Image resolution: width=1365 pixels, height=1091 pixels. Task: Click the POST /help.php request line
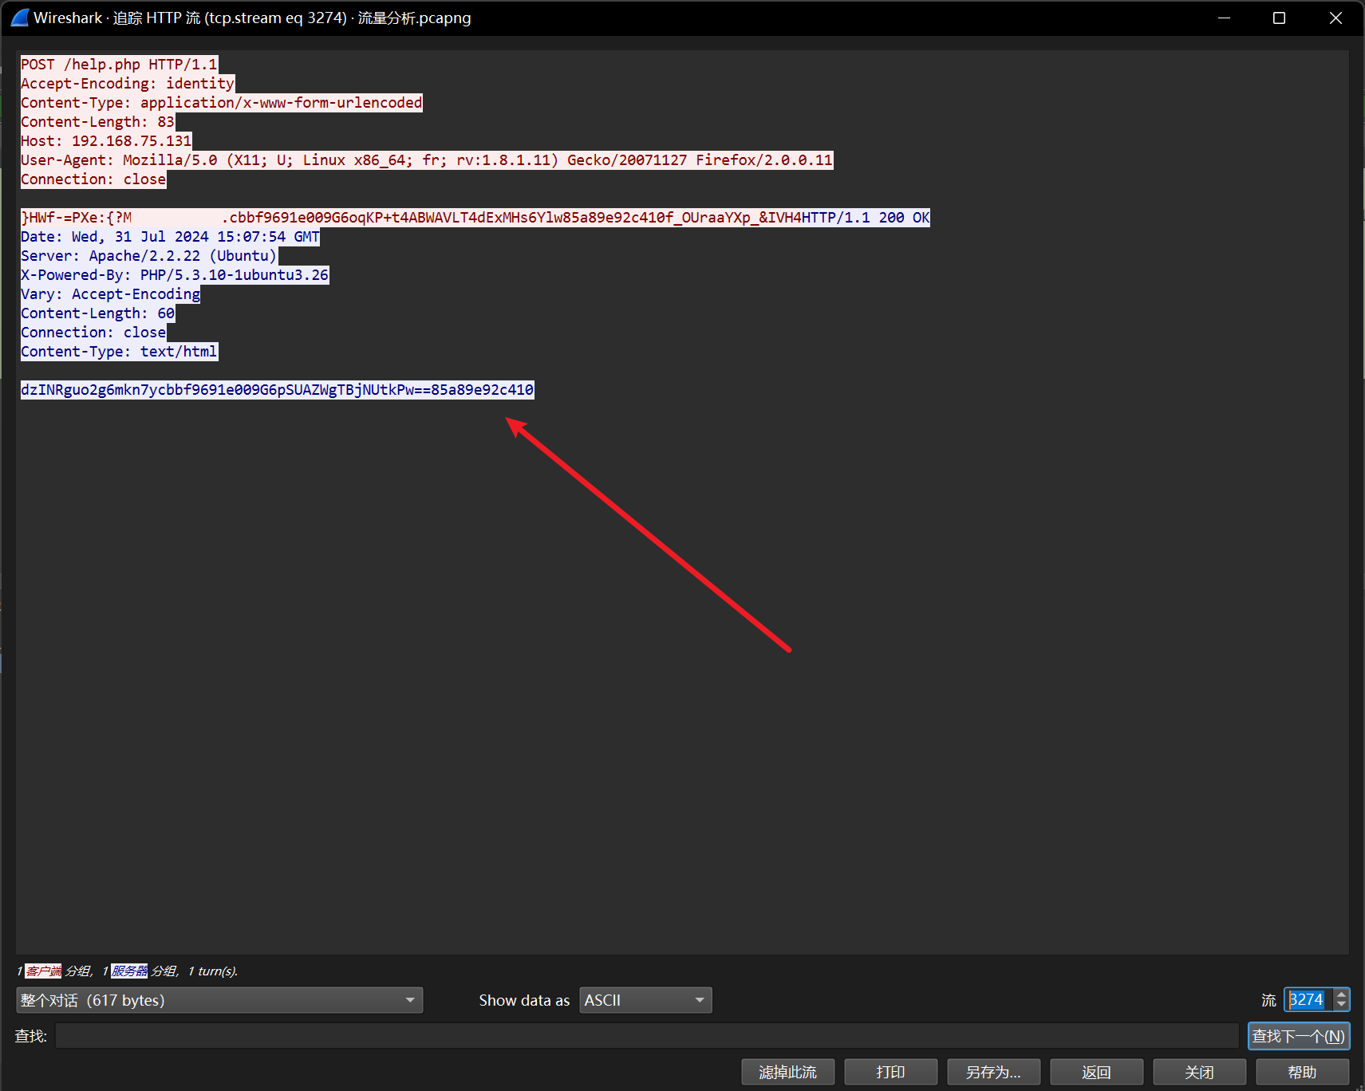click(x=119, y=65)
